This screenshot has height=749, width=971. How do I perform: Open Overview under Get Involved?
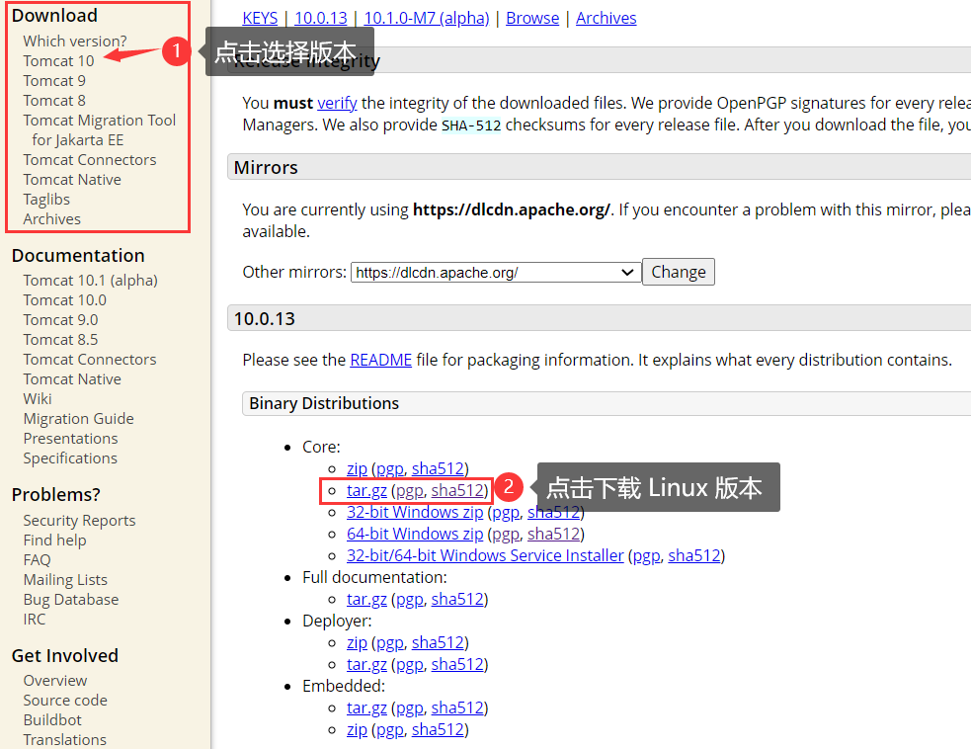pyautogui.click(x=55, y=680)
